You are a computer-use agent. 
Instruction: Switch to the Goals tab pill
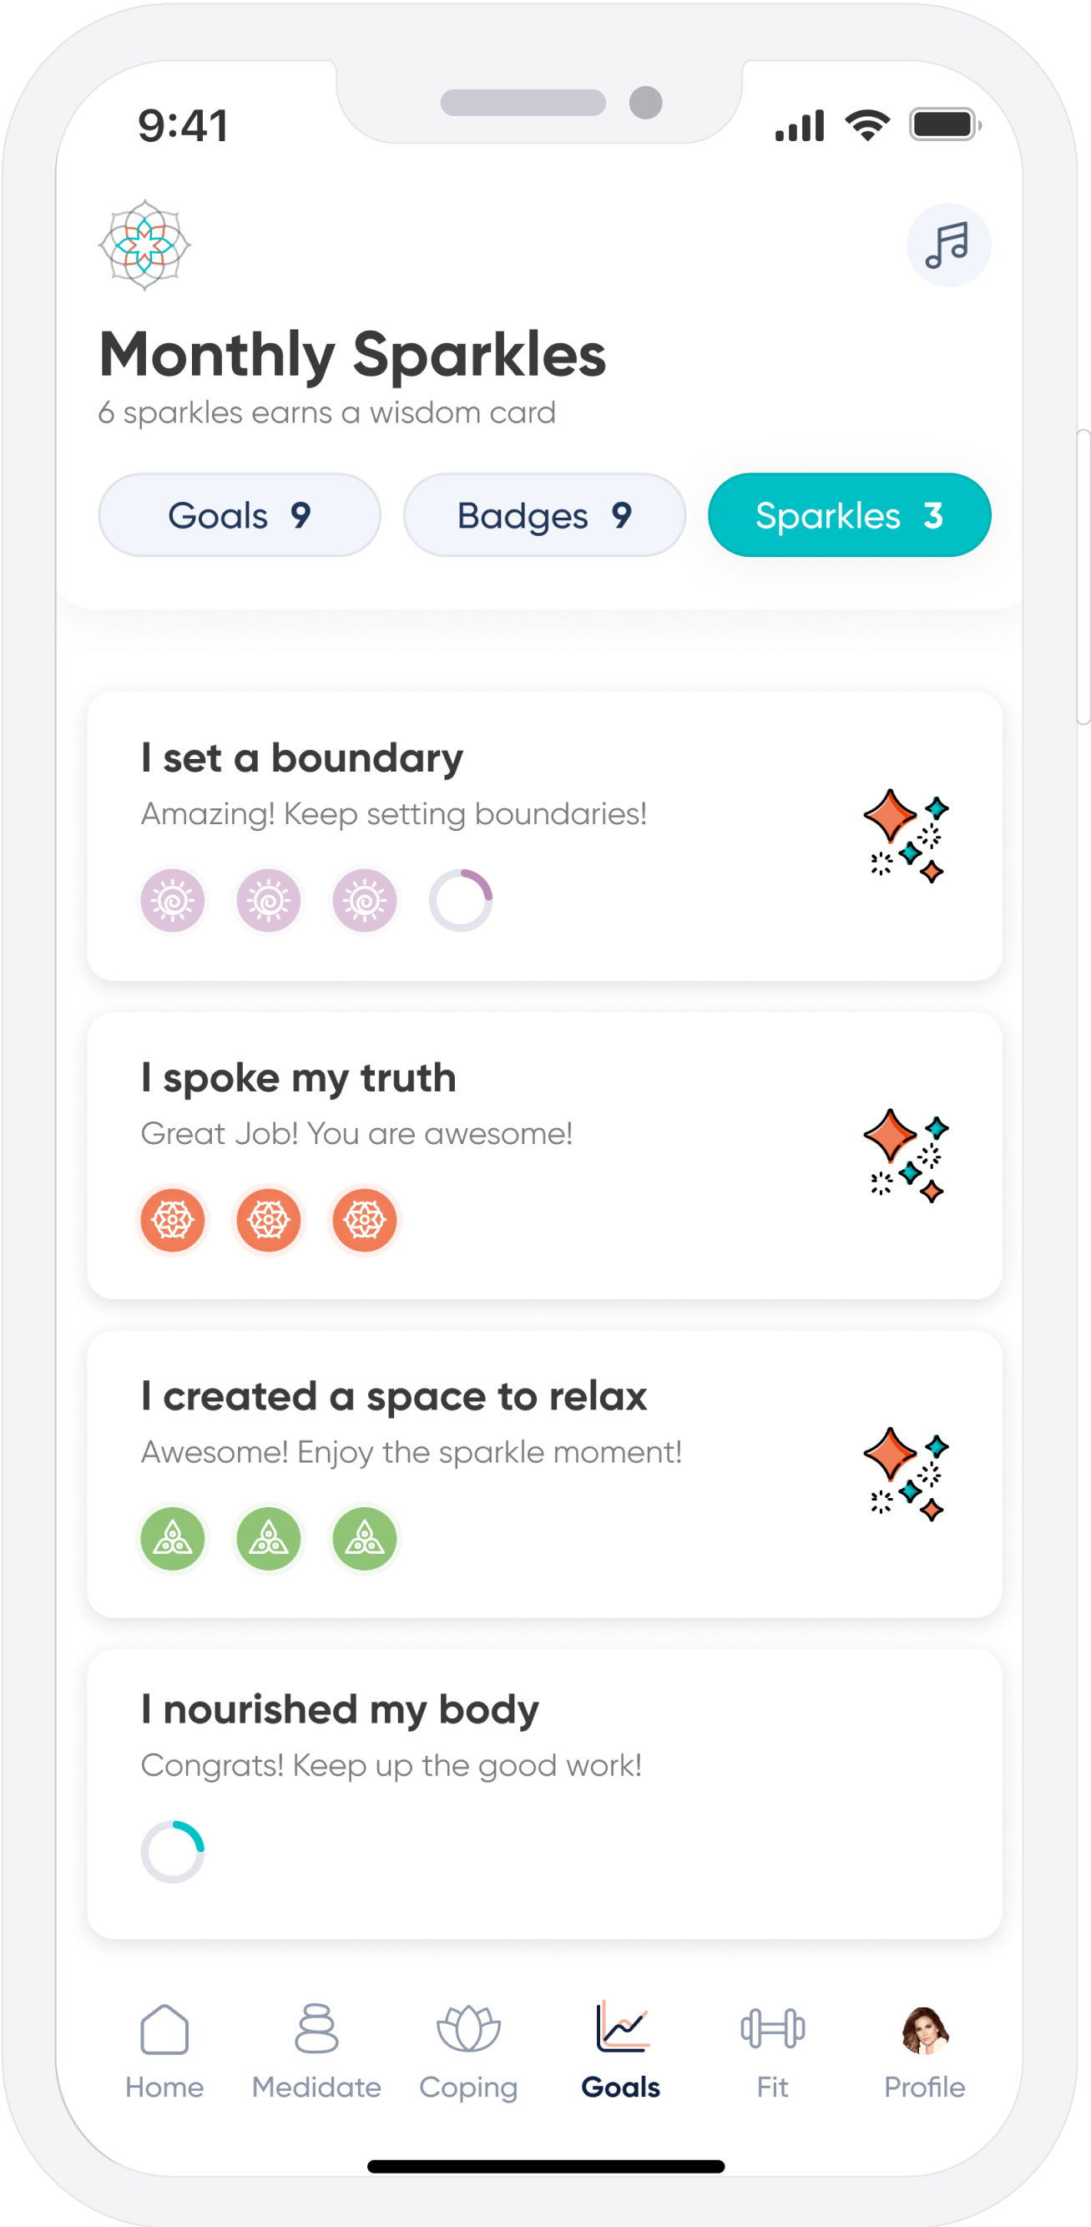pyautogui.click(x=240, y=515)
